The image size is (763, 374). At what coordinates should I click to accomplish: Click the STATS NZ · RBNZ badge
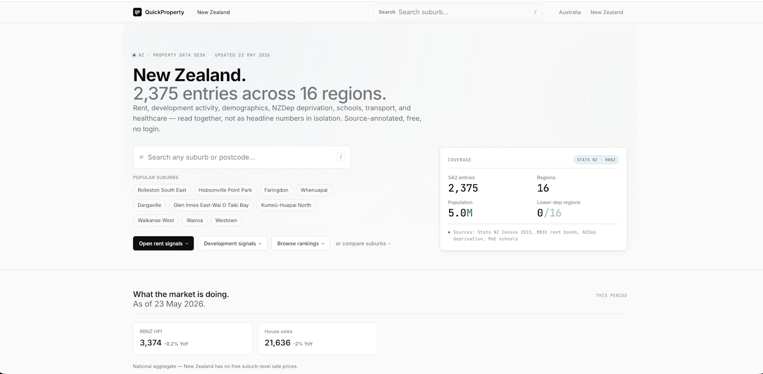click(596, 160)
